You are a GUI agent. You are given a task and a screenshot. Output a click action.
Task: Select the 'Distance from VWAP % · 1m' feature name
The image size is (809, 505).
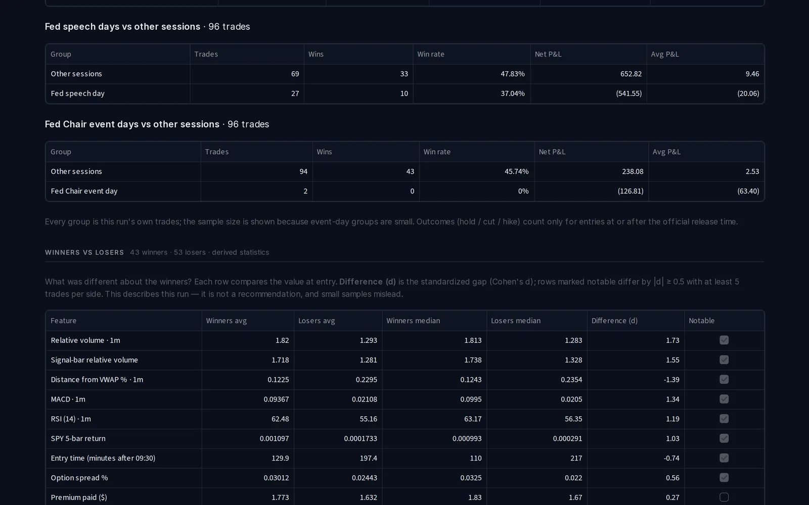tap(97, 379)
